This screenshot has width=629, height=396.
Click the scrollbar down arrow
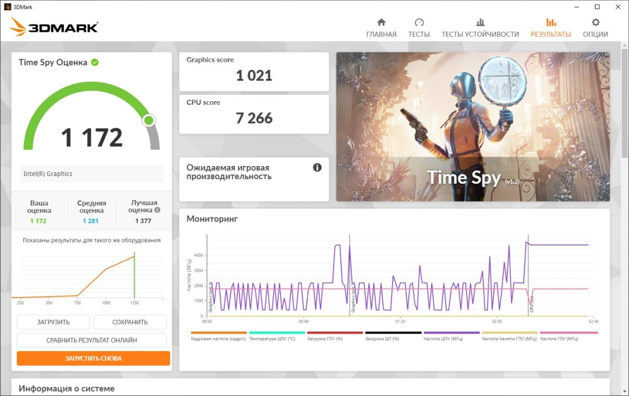pos(624,391)
